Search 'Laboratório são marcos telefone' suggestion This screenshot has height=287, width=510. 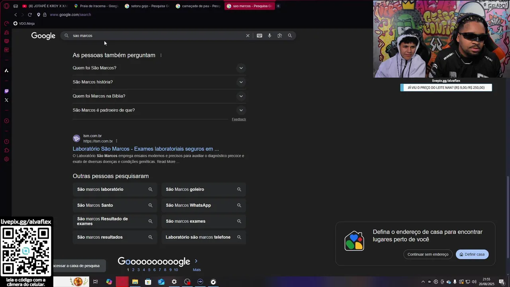(x=204, y=237)
